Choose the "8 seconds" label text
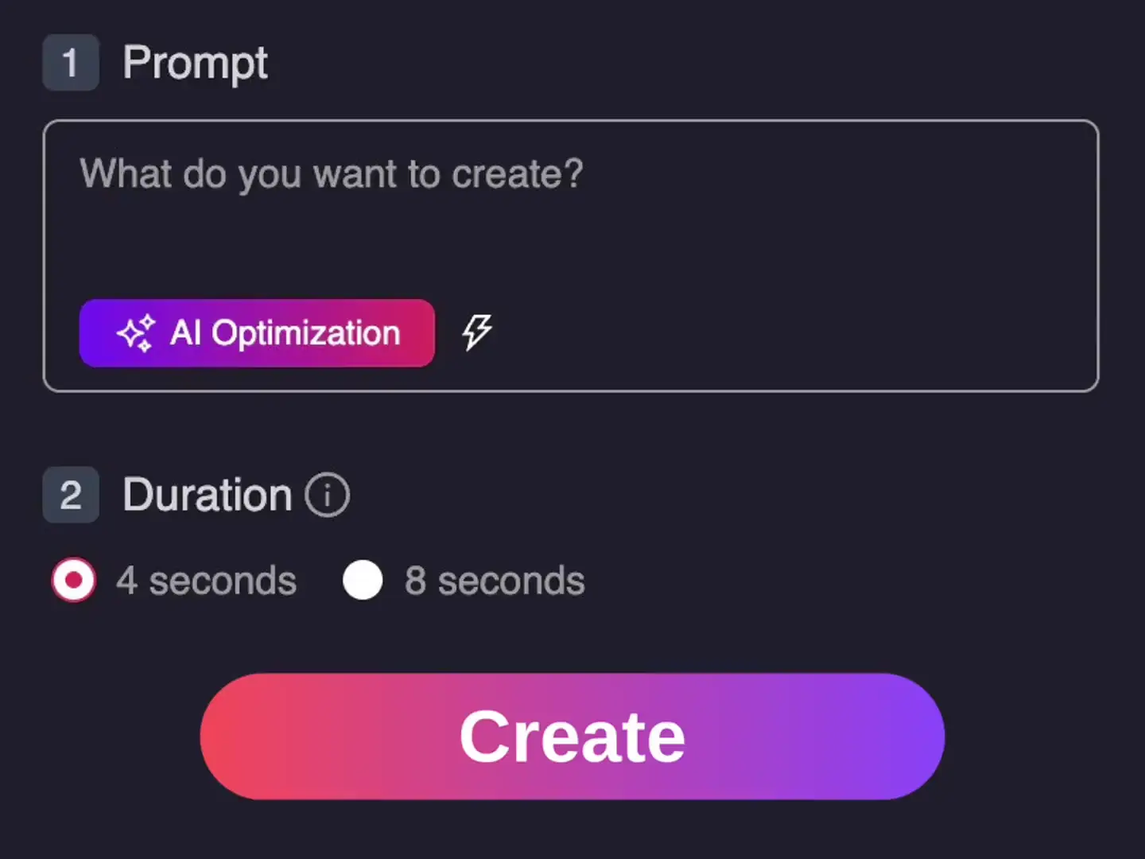Viewport: 1145px width, 859px height. coord(495,581)
